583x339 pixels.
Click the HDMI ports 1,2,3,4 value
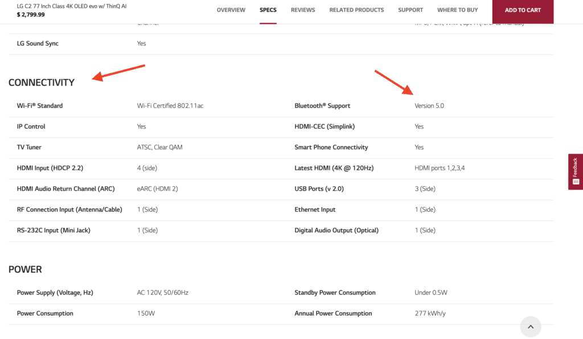440,168
